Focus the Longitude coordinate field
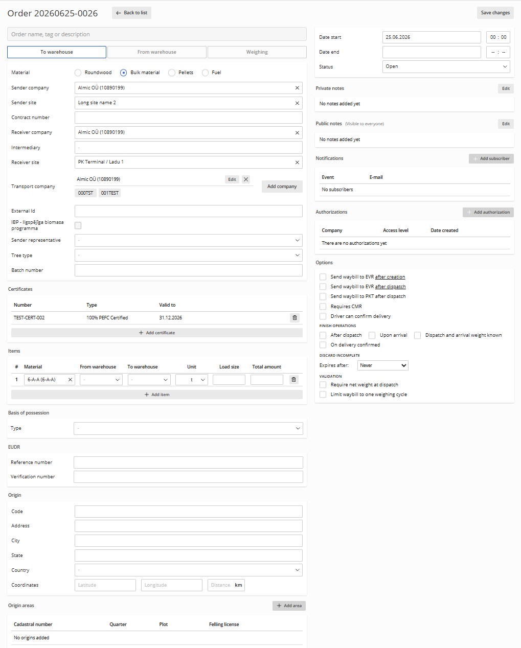The width and height of the screenshot is (521, 648). [x=172, y=585]
